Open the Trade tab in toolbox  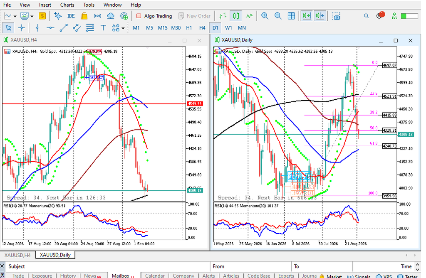(x=18, y=276)
